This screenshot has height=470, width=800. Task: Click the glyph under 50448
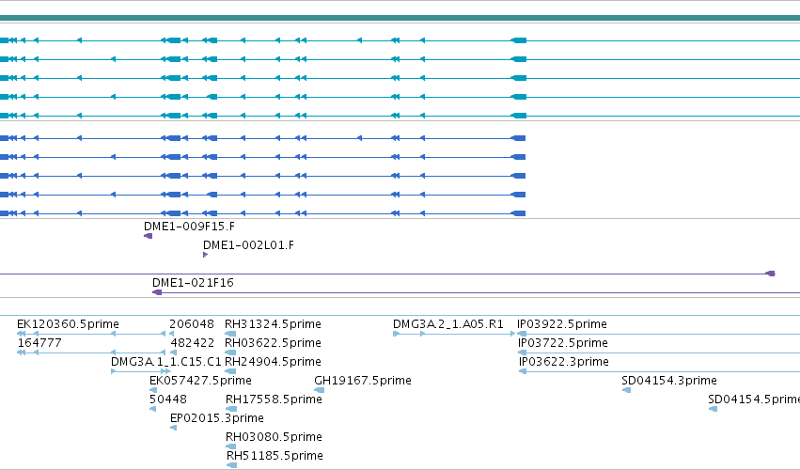pyautogui.click(x=152, y=409)
